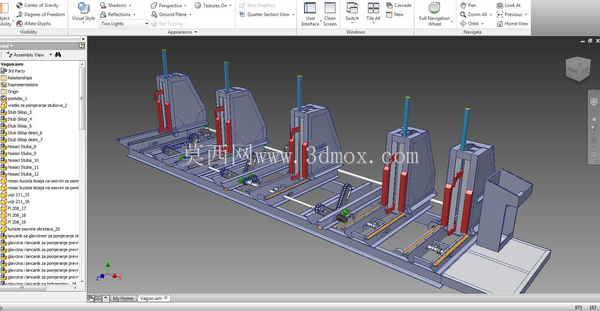Cascade the open windows
Viewport: 600px width, 311px height.
(399, 5)
